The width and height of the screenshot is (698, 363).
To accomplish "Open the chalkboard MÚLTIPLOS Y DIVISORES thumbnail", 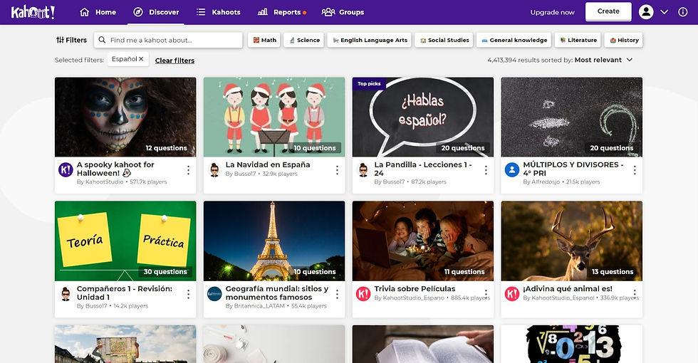I will [x=571, y=117].
